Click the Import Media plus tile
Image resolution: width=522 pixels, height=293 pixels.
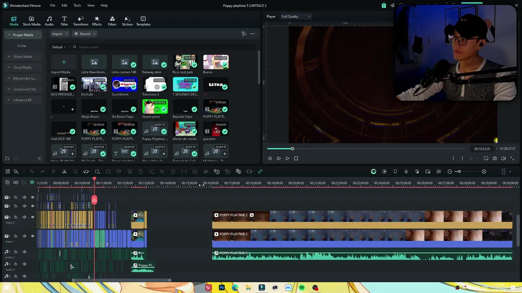pyautogui.click(x=64, y=62)
